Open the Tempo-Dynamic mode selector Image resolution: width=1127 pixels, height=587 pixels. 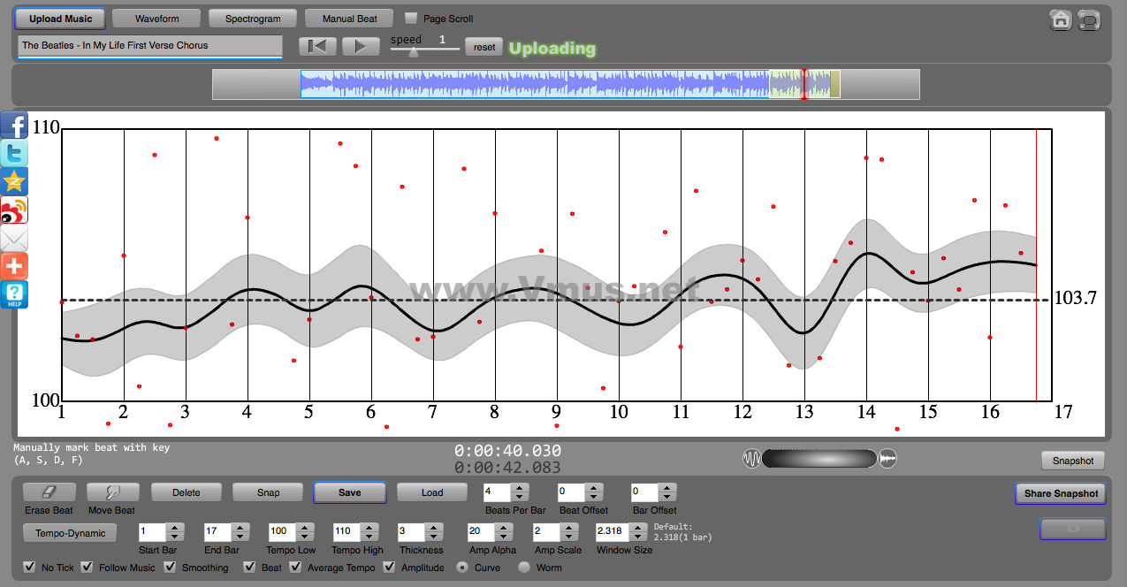click(71, 533)
